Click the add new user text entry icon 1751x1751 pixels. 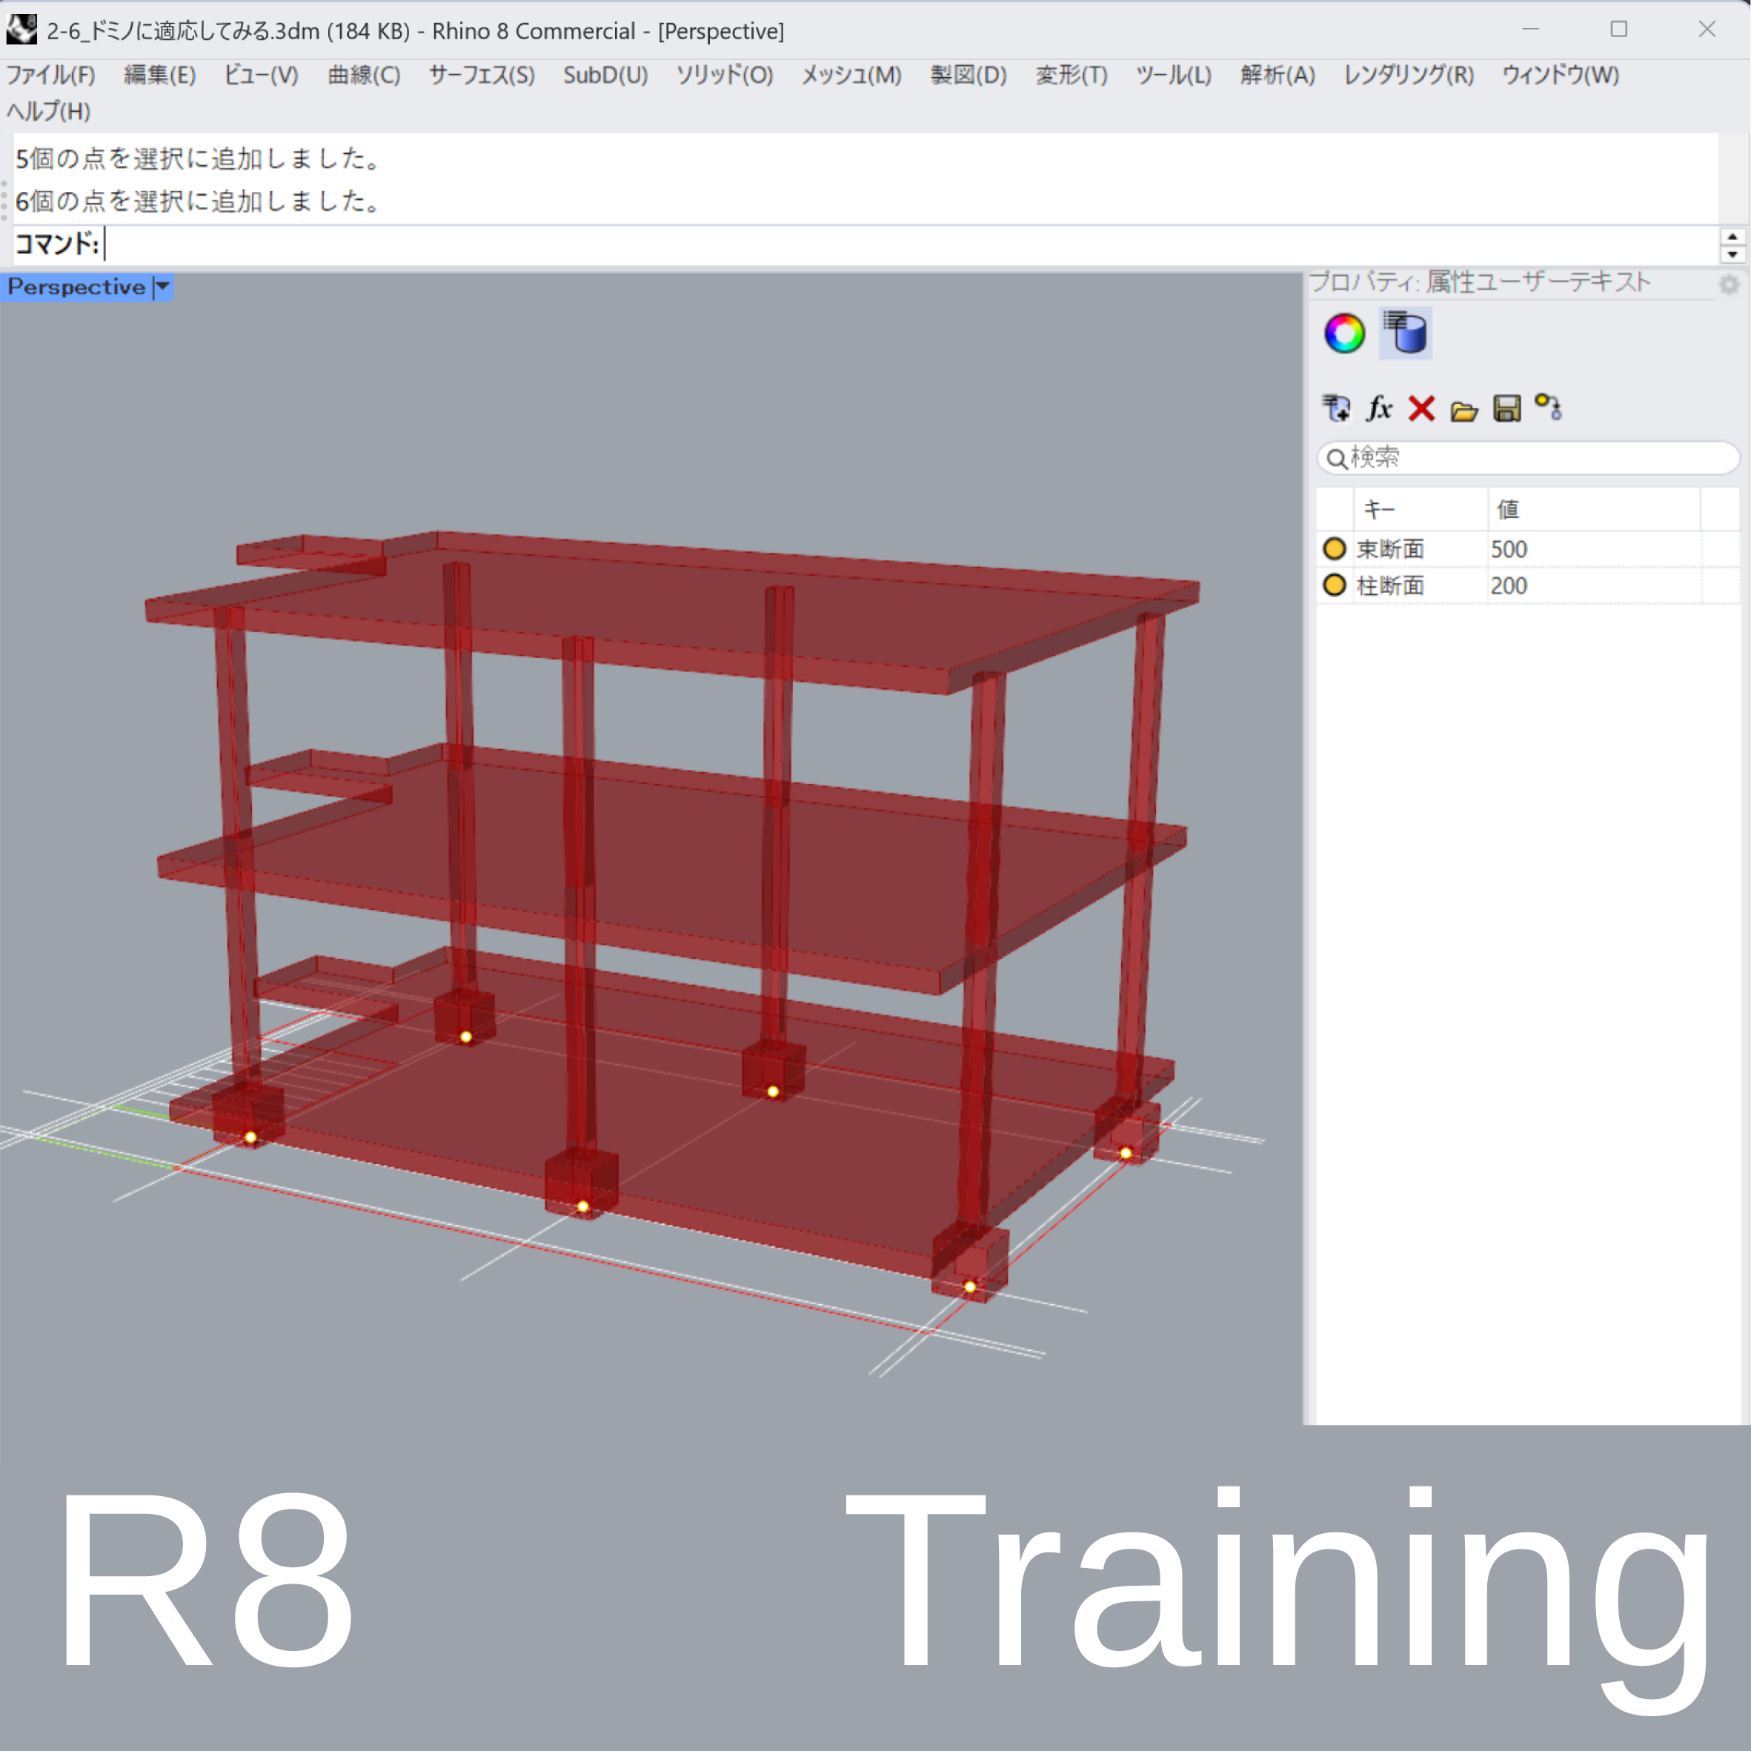coord(1336,409)
